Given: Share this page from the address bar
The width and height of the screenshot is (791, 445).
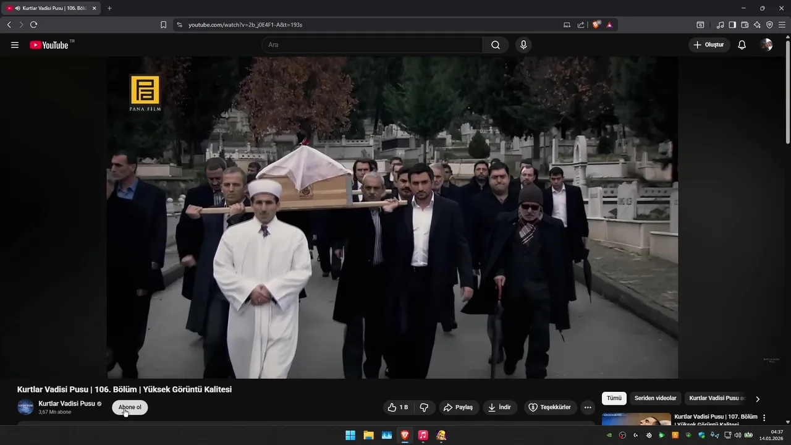Looking at the screenshot, I should tap(581, 25).
